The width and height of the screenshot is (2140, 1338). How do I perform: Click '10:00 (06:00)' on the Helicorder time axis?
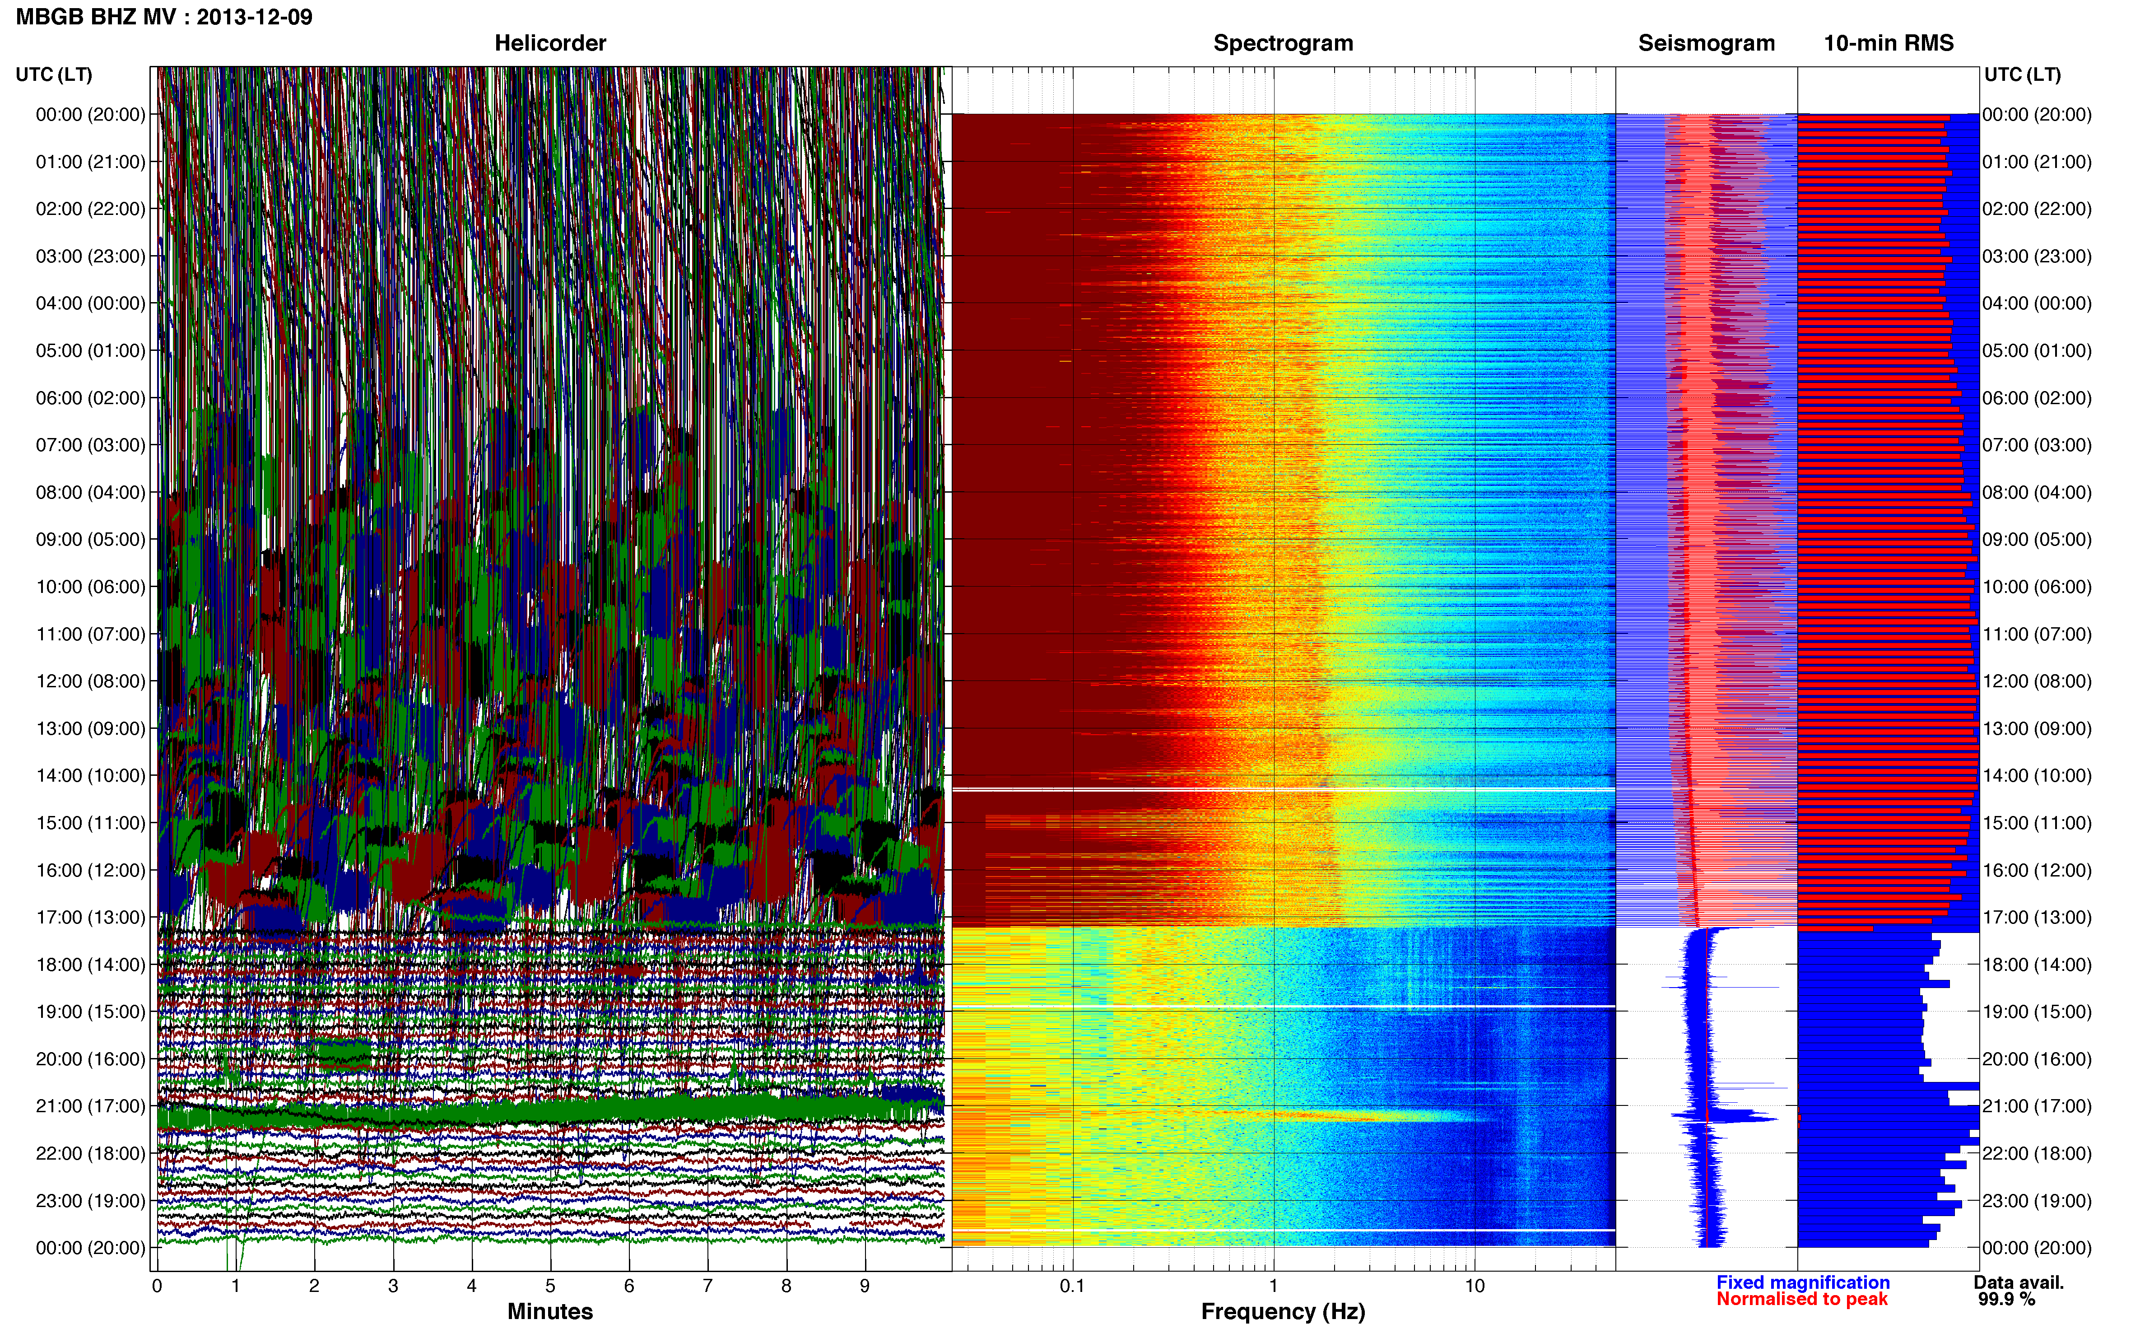tap(90, 587)
